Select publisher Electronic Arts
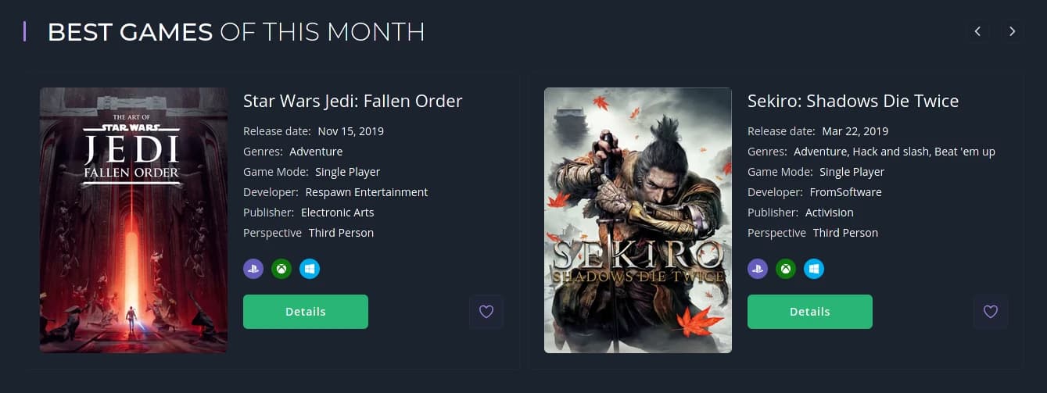The image size is (1047, 393). (338, 213)
